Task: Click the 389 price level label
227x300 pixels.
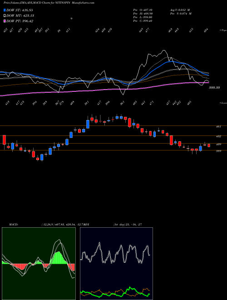Action: coord(218,151)
